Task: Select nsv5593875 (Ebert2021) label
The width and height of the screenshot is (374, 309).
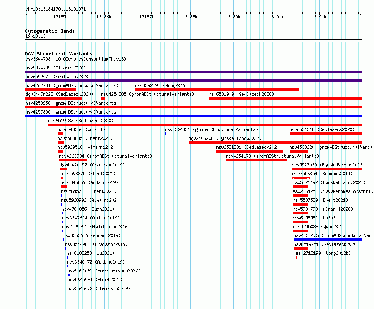Action: pos(88,174)
